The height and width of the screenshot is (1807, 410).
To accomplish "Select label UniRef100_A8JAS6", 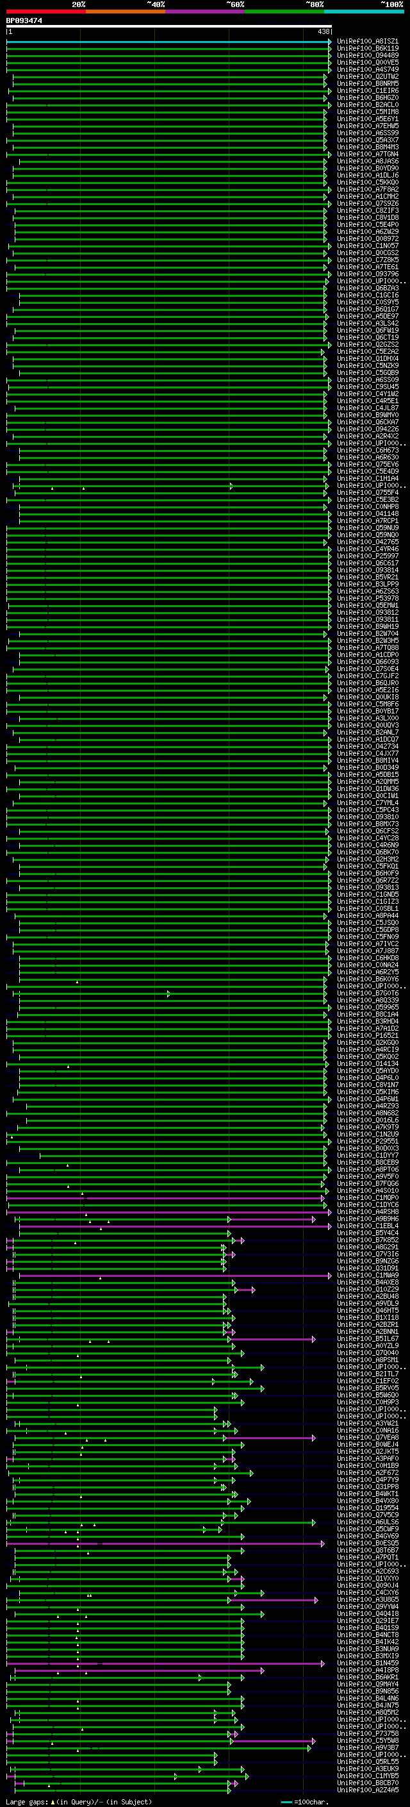I will click(368, 161).
